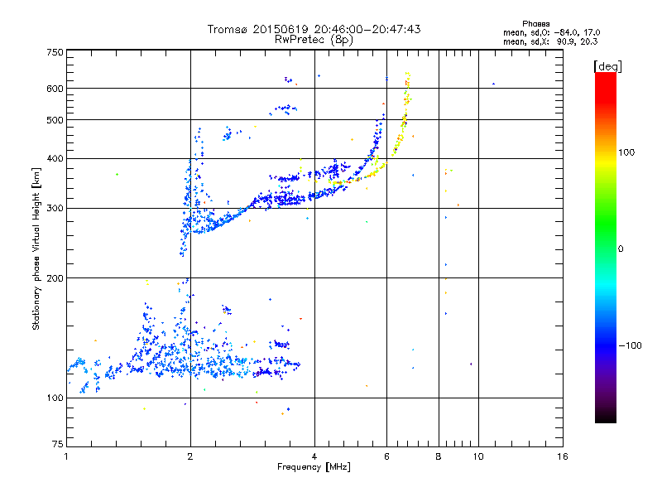Click x-axis tick label '2'
This screenshot has width=662, height=497.
tap(190, 456)
